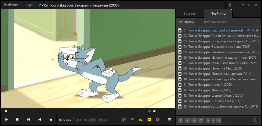The height and width of the screenshot is (126, 262).
Task: Click the file icon of Полет на Марс entry
Action: (180, 68)
